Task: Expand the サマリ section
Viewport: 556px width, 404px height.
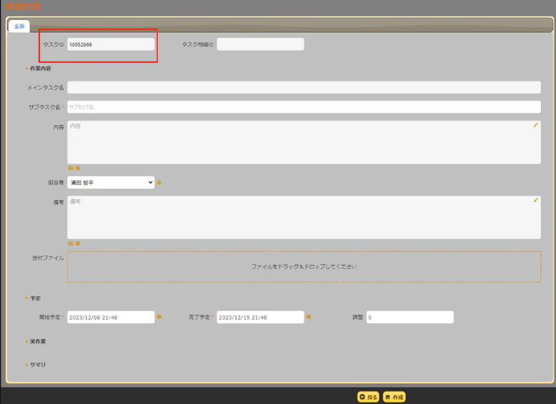Action: (36, 364)
